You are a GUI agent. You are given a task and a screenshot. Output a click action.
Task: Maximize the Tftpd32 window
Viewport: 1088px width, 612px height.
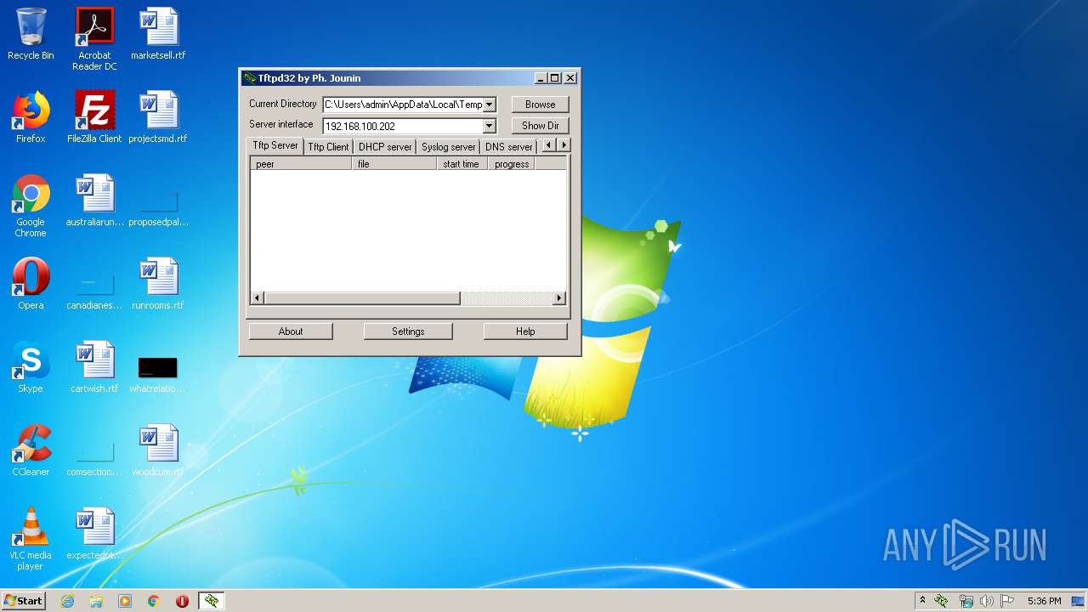pyautogui.click(x=555, y=78)
